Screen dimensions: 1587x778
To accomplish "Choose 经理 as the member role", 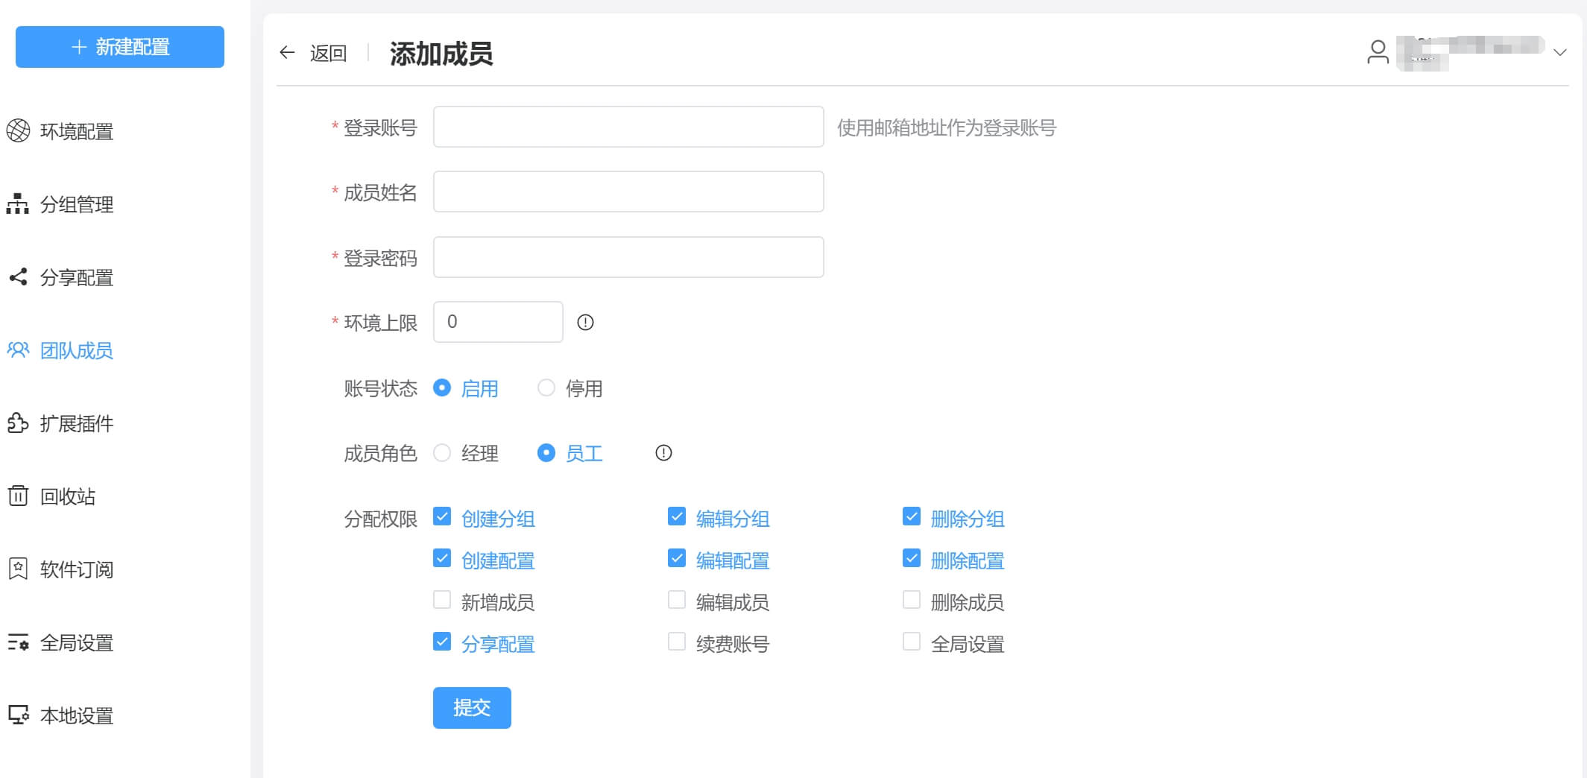I will click(x=442, y=453).
